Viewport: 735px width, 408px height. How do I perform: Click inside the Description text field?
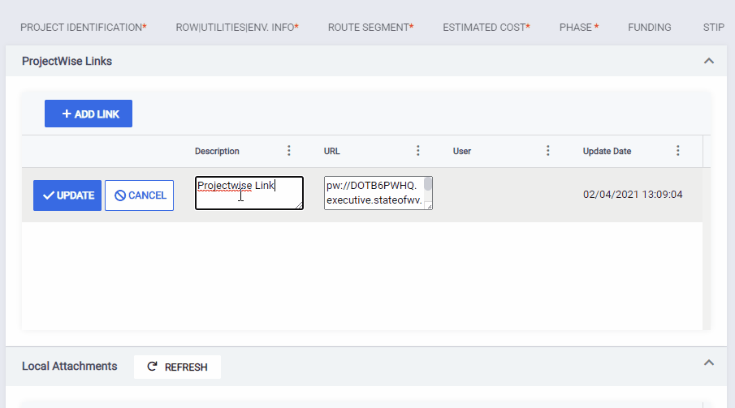pos(249,193)
